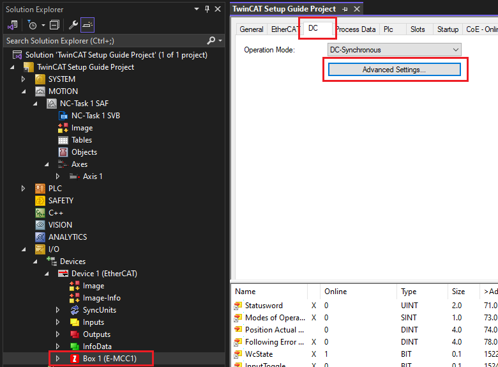This screenshot has width=498, height=367.
Task: Select the SYSTEM node icon
Action: tap(40, 79)
